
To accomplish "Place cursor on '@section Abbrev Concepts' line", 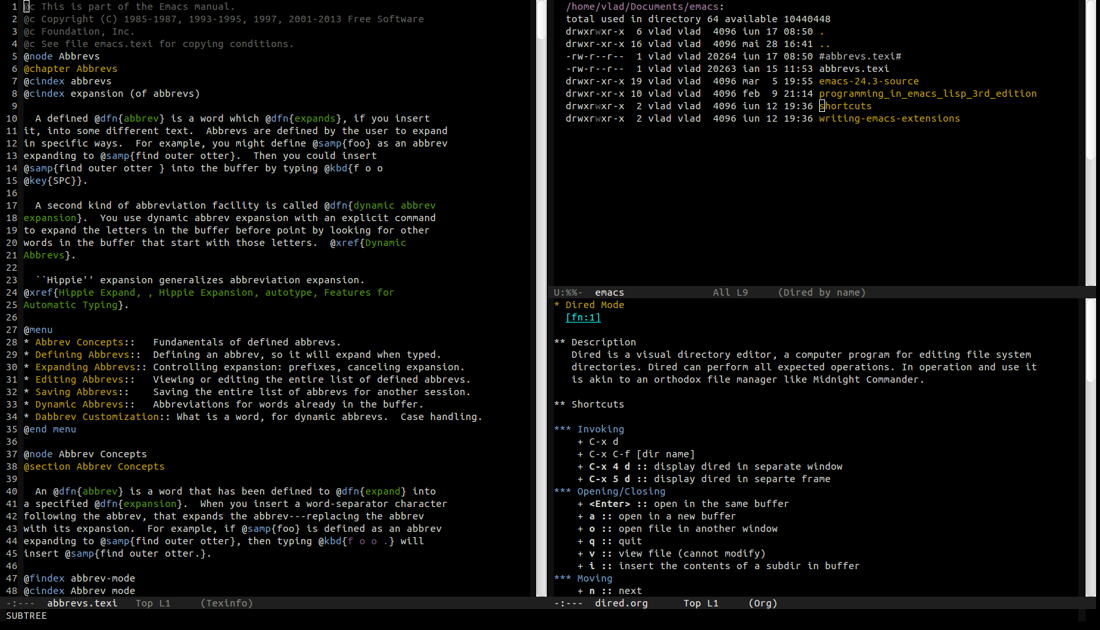I will [94, 466].
